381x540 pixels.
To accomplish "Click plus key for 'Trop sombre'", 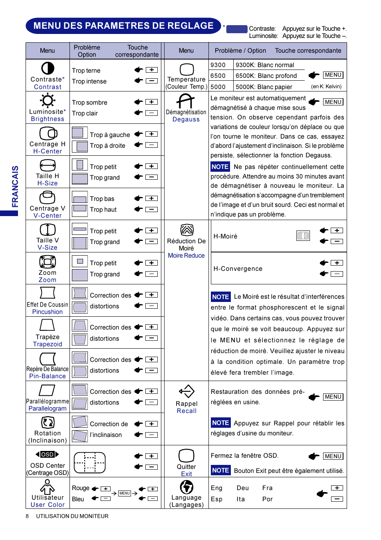I will coord(152,102).
